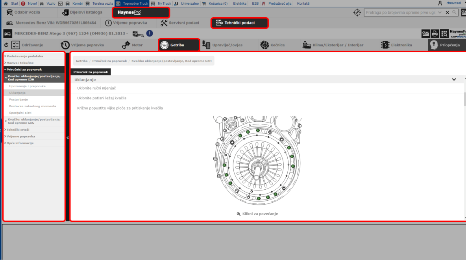
Task: Open Pretraživač ulja oil finder
Action: [x=280, y=4]
